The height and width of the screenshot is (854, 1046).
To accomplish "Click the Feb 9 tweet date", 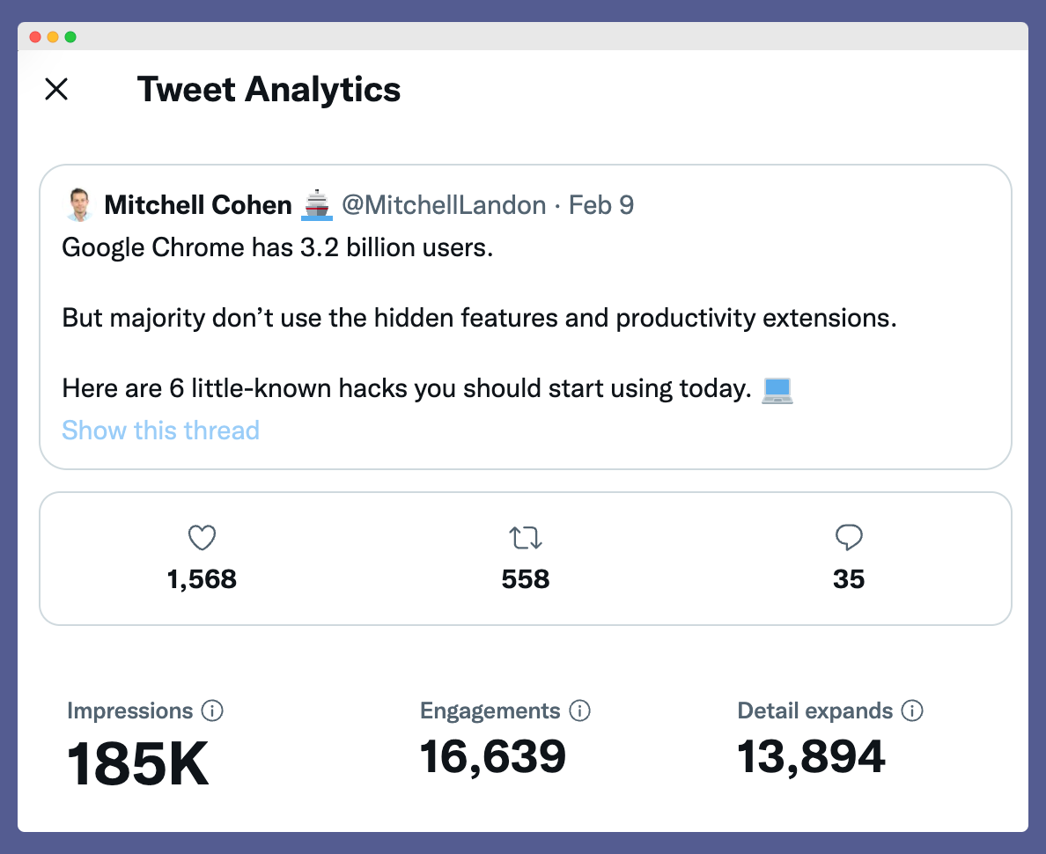I will coord(601,205).
